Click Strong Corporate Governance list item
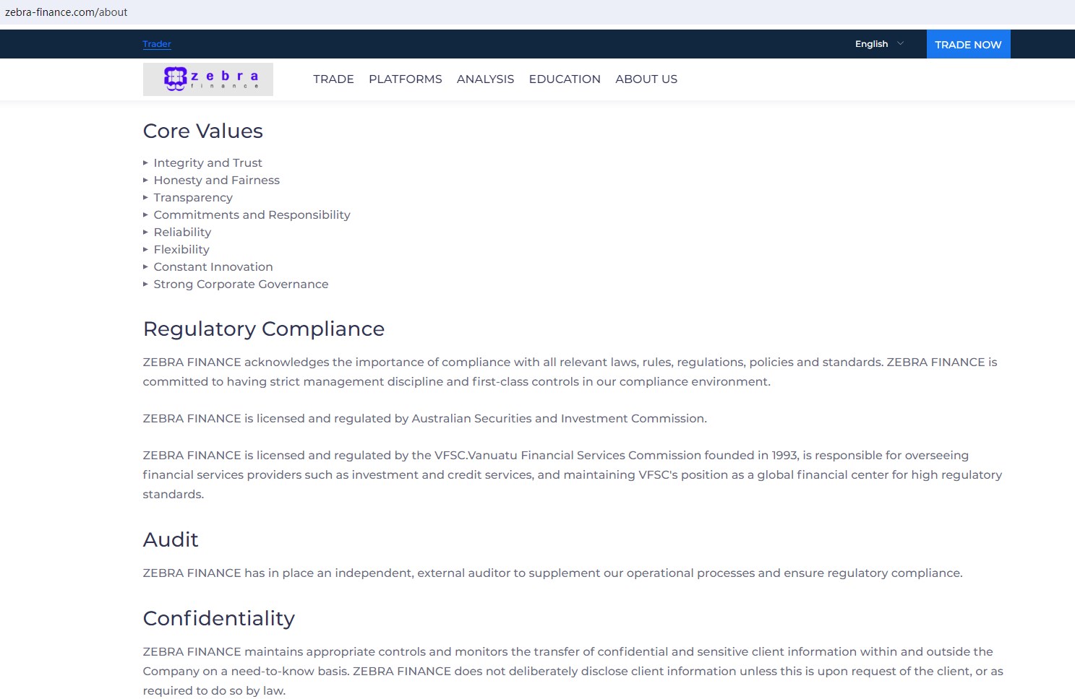The width and height of the screenshot is (1075, 699). pyautogui.click(x=241, y=285)
